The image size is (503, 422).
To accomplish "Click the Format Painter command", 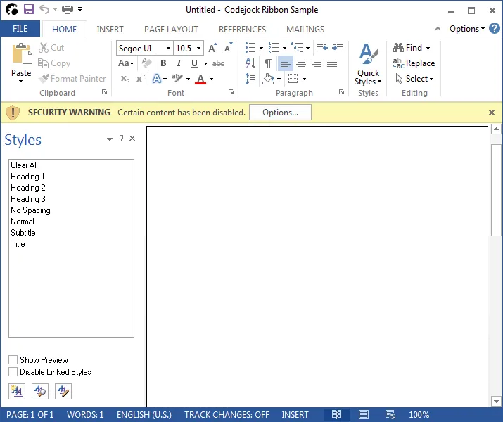I will pos(72,79).
